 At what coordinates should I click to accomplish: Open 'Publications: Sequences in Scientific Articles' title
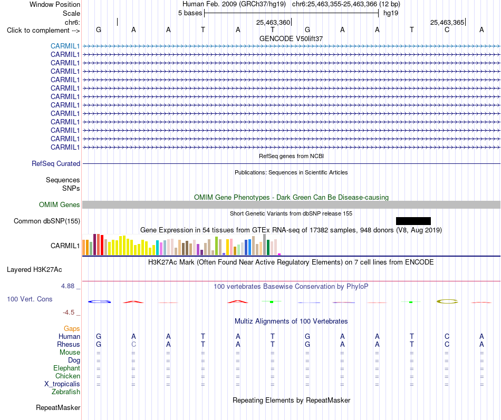coord(291,172)
